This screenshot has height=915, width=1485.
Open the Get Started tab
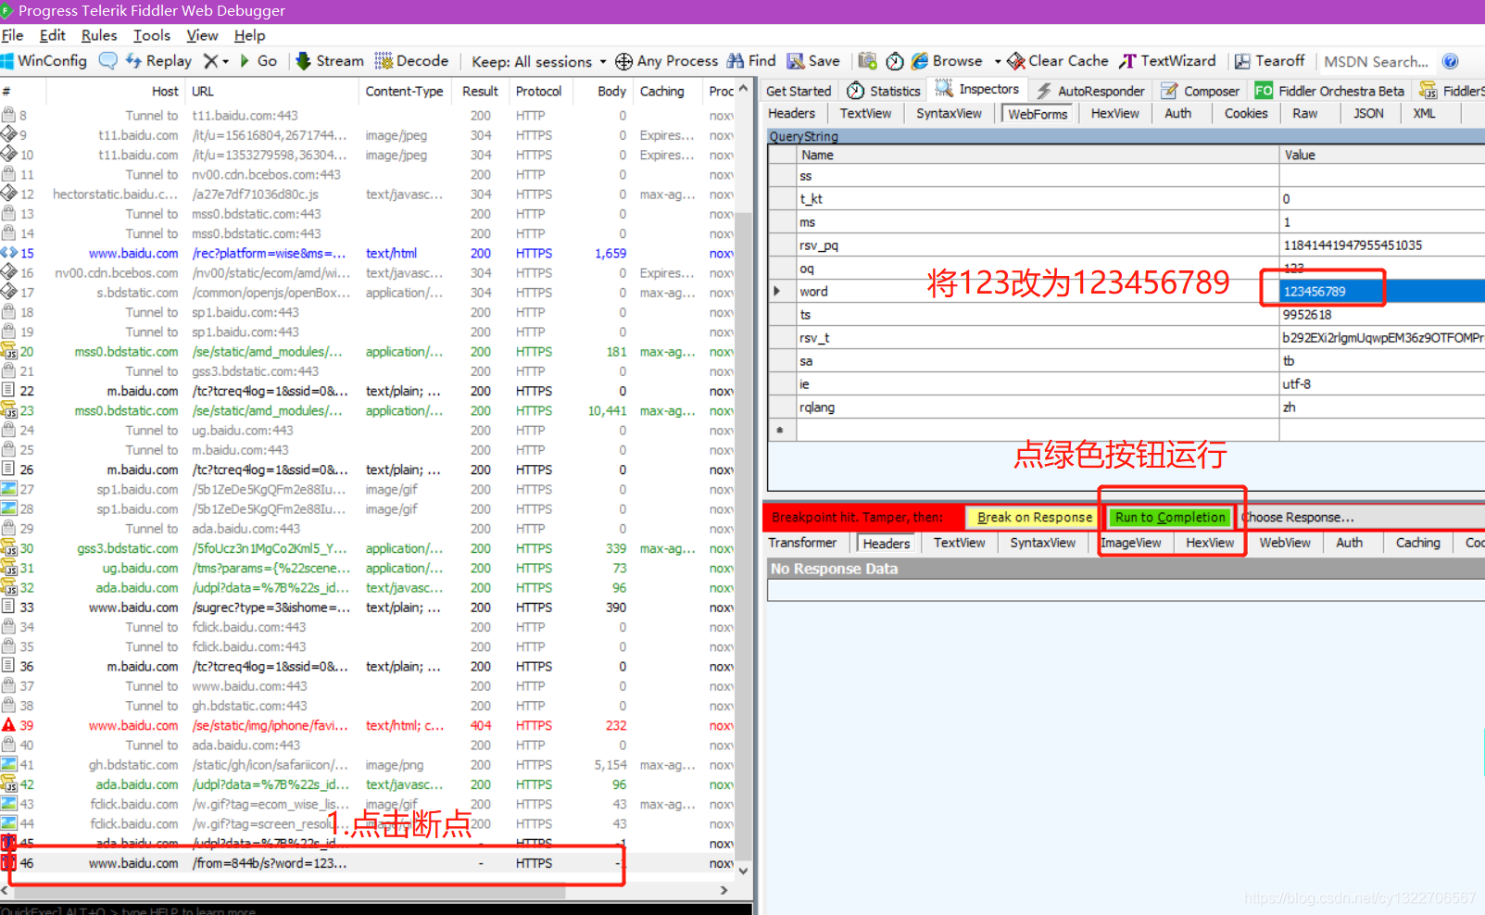coord(799,91)
